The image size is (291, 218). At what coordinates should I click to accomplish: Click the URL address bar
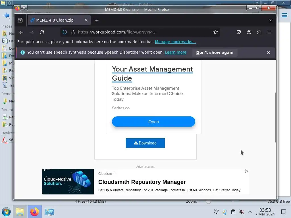pos(140,32)
